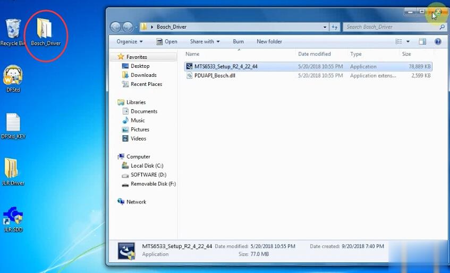Screen dimensions: 450x273
Task: Click the MTS6533 setup application file icon
Action: [189, 66]
